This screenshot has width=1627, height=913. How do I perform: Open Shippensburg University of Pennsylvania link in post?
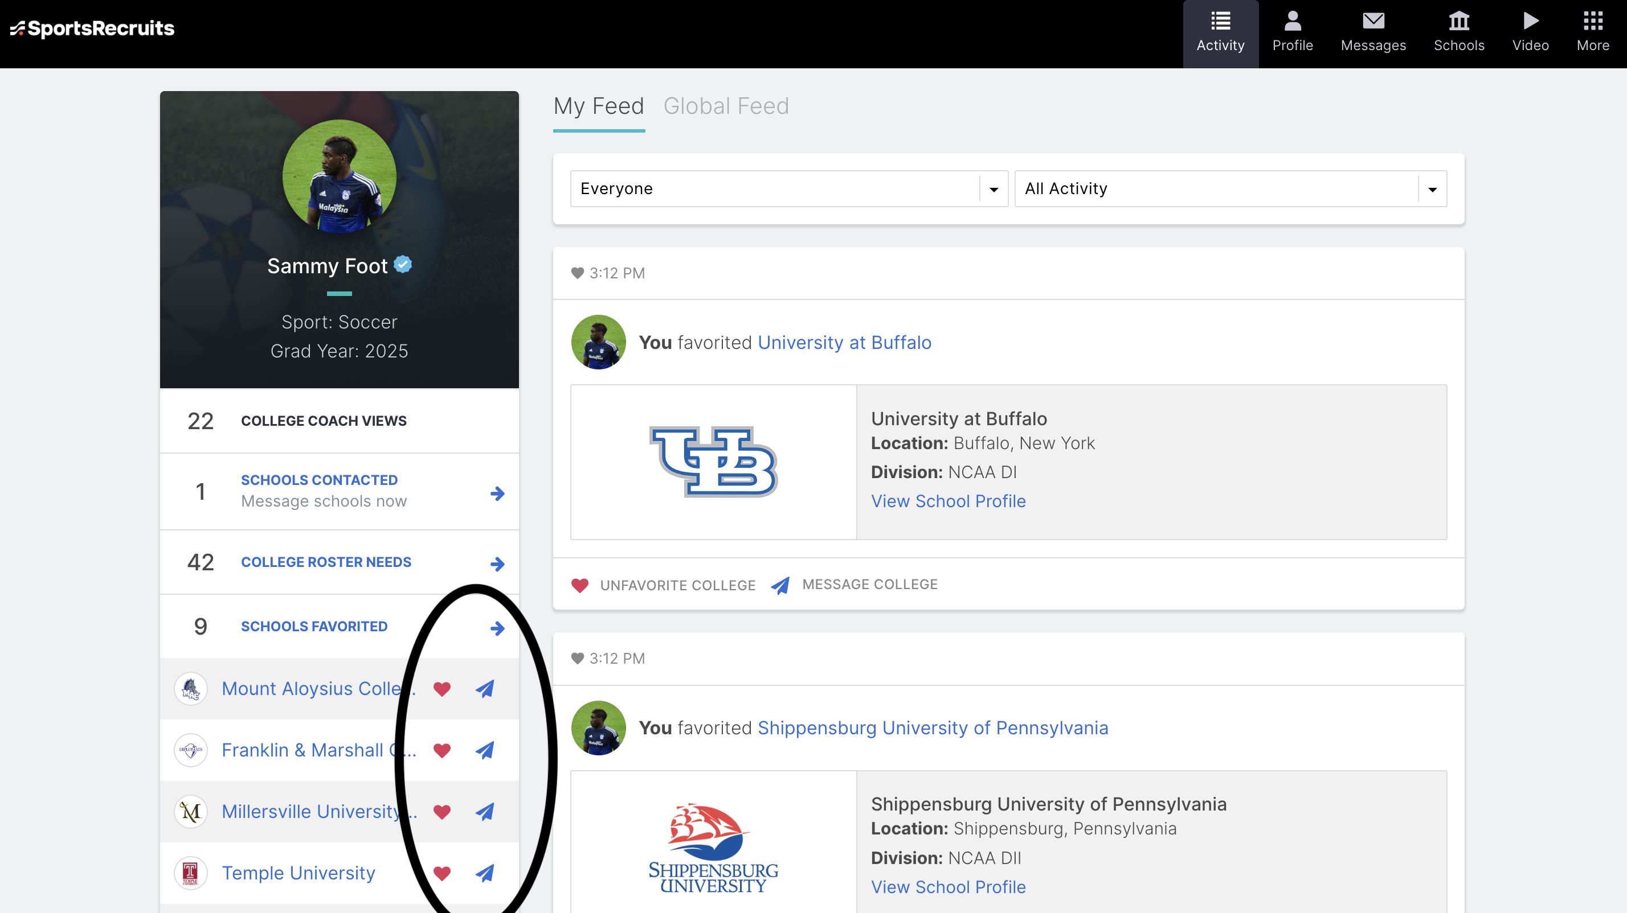click(x=932, y=728)
